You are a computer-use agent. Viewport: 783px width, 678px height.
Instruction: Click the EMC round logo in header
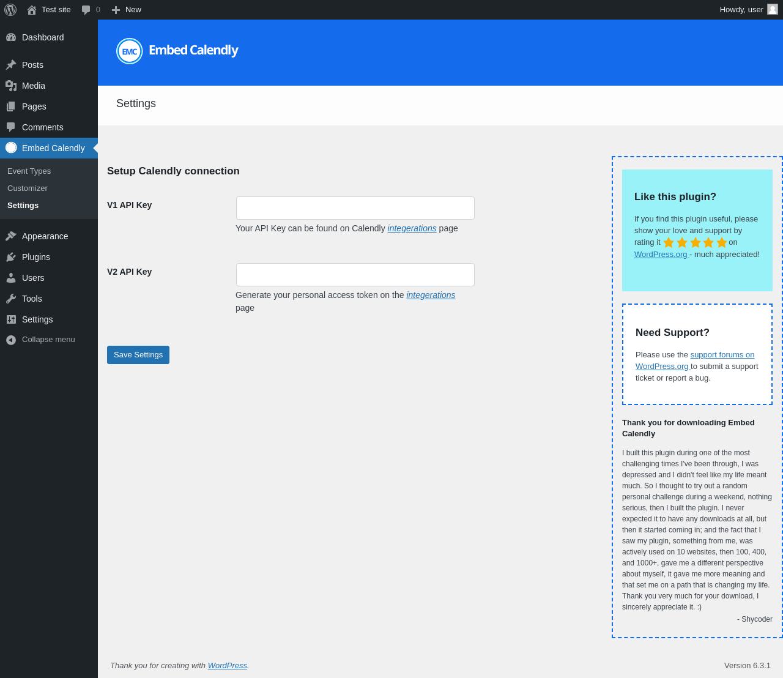(x=129, y=51)
